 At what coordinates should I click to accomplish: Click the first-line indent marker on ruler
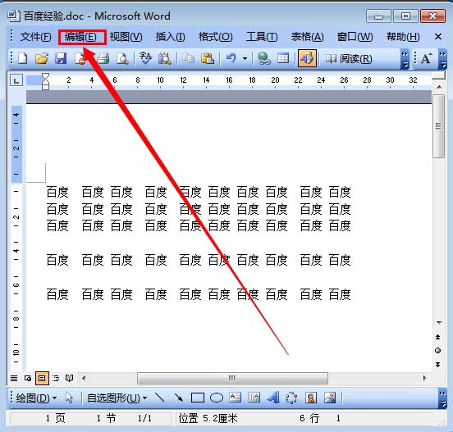pos(46,76)
